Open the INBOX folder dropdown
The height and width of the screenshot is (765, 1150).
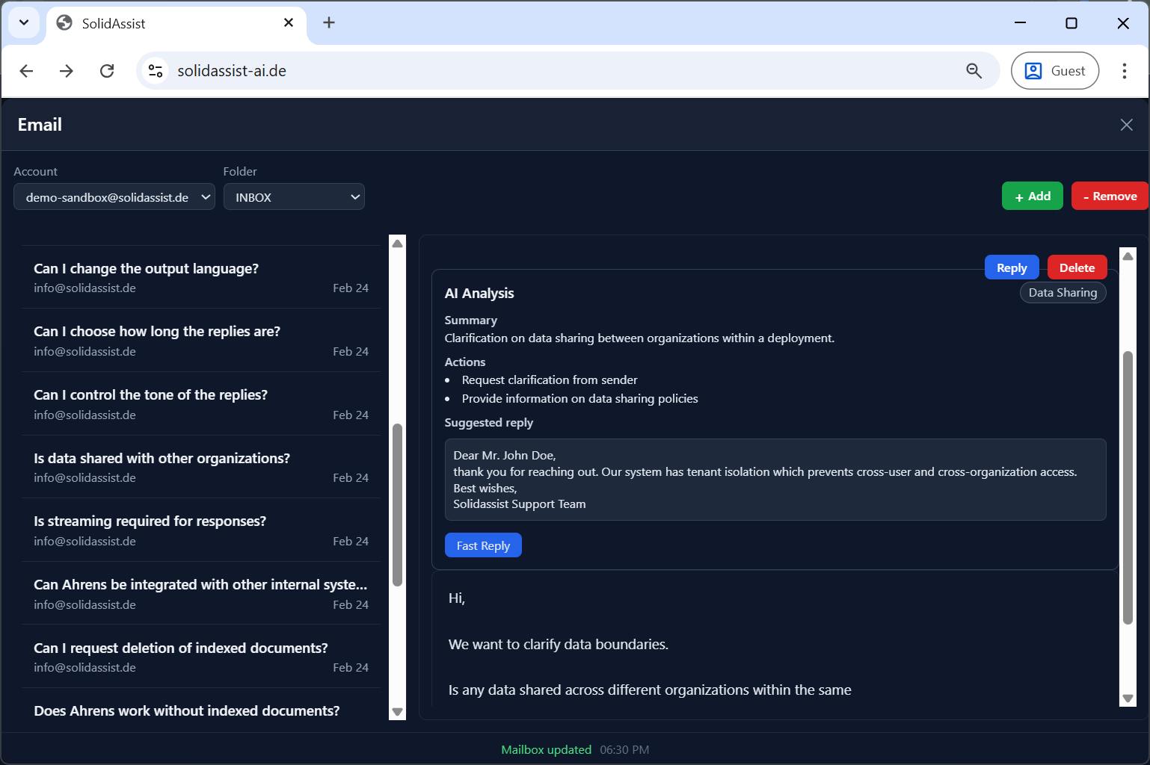pyautogui.click(x=294, y=196)
